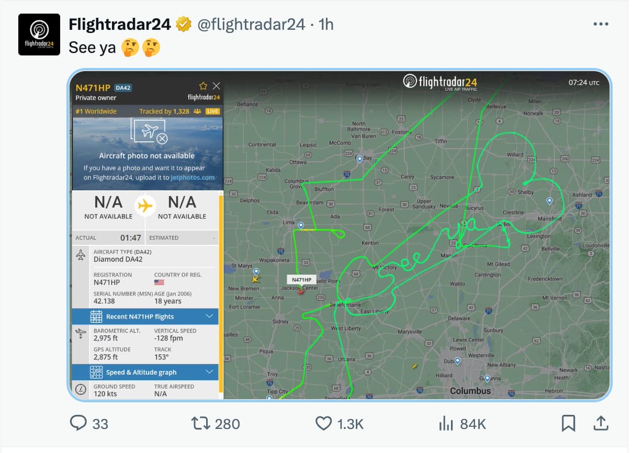The height and width of the screenshot is (453, 632).
Task: Expand Recent N471HP flights section
Action: (145, 316)
